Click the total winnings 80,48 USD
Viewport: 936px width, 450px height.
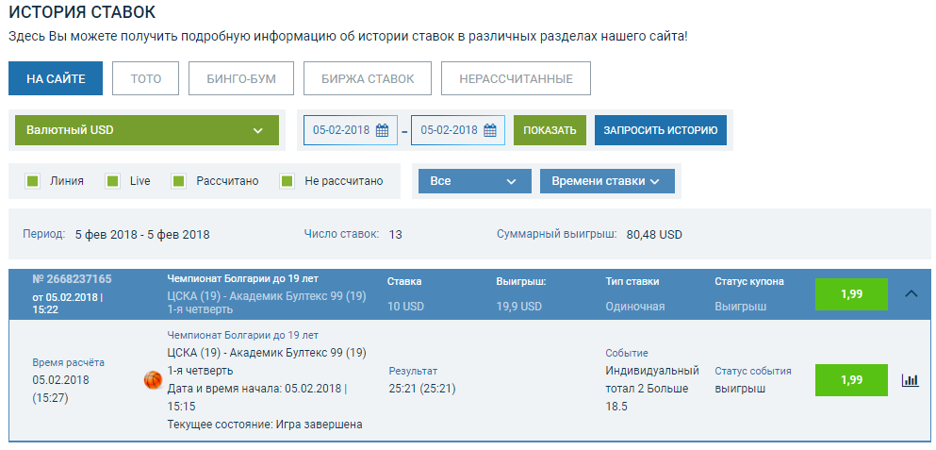coord(654,235)
